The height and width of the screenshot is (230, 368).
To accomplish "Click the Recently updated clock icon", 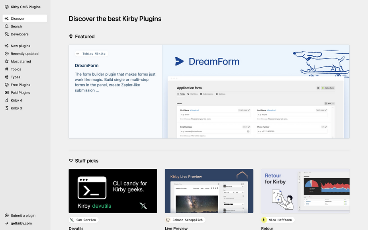I will click(x=7, y=54).
